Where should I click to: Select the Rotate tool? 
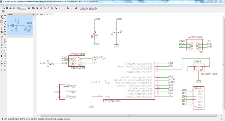[5, 24]
